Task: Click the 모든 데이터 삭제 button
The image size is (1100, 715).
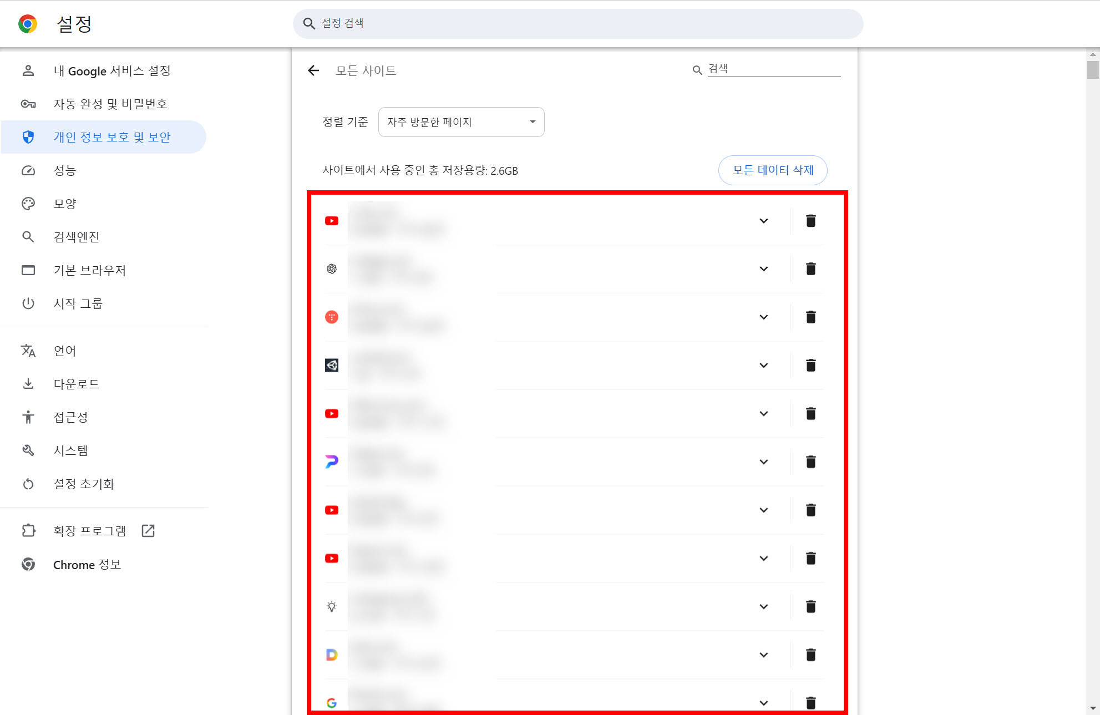Action: [x=772, y=170]
